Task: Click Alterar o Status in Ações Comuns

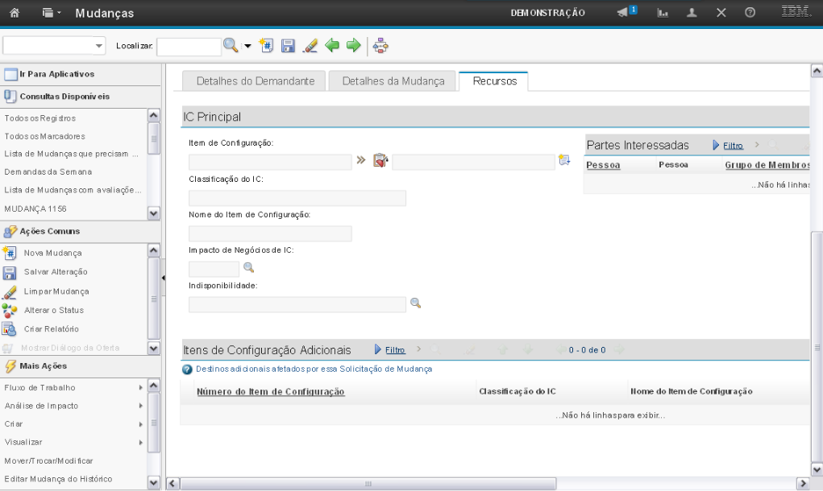Action: coord(53,310)
